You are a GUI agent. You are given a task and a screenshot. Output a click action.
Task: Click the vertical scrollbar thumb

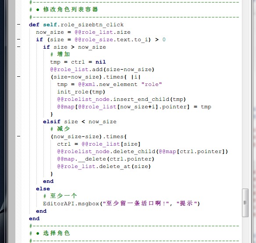coord(245,203)
